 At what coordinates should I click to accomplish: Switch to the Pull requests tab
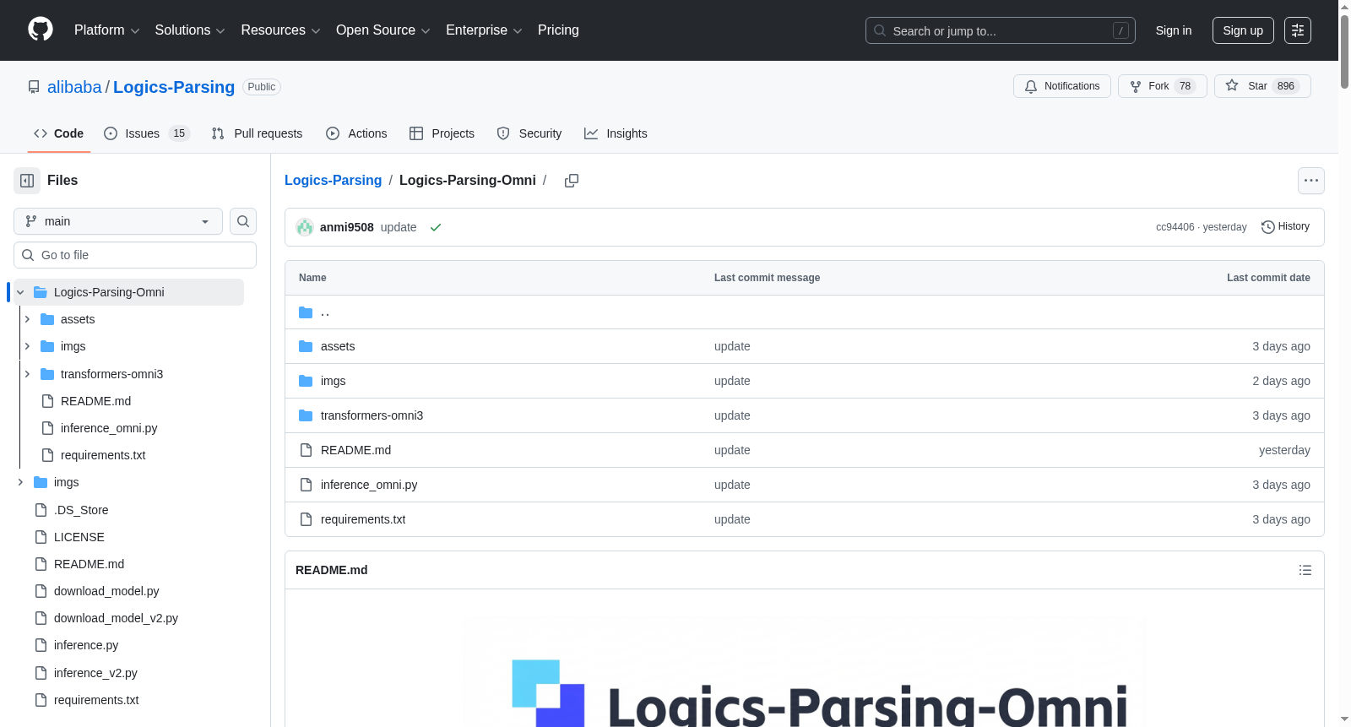click(x=257, y=133)
